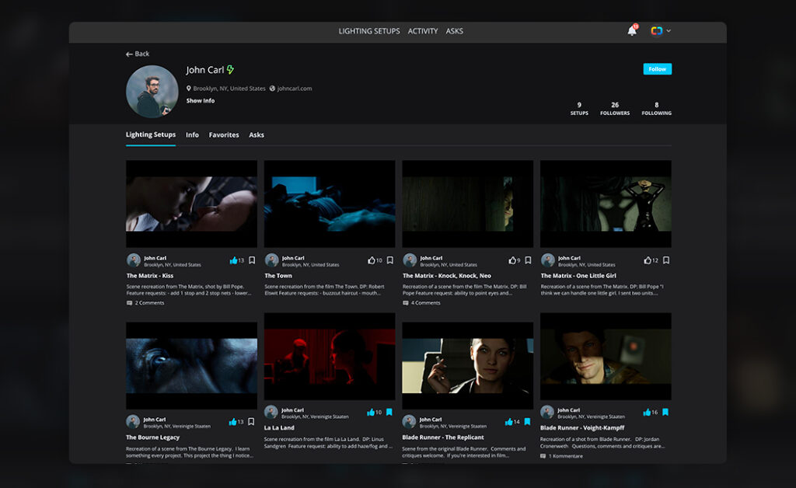
Task: Click the globe icon beside johncarl.com
Action: pos(272,89)
